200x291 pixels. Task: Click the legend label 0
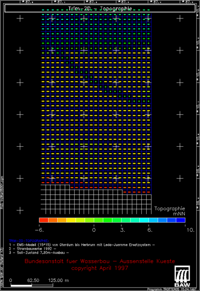click(94, 230)
